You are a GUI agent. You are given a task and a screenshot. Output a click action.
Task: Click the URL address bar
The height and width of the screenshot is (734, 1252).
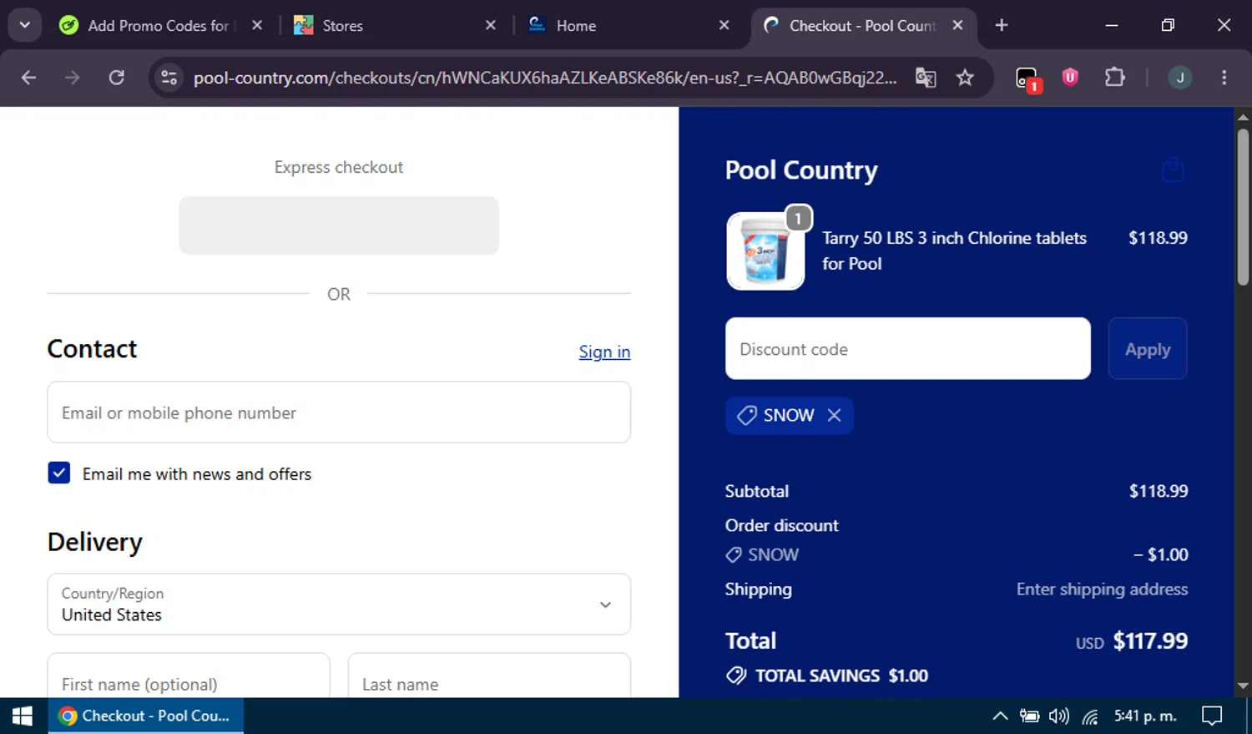coord(545,78)
